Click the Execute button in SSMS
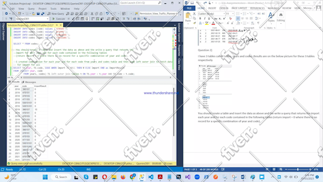This screenshot has width=323, height=182. (59, 19)
